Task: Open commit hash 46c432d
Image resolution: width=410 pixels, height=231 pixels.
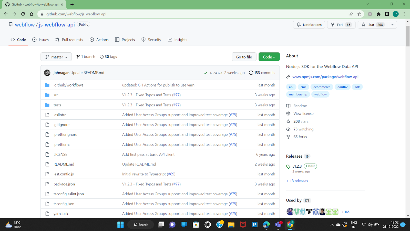Action: [x=216, y=73]
